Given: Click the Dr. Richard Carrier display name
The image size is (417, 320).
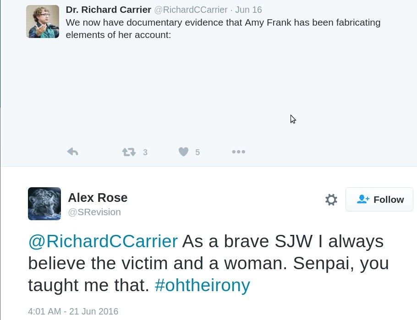Looking at the screenshot, I should coord(109,10).
